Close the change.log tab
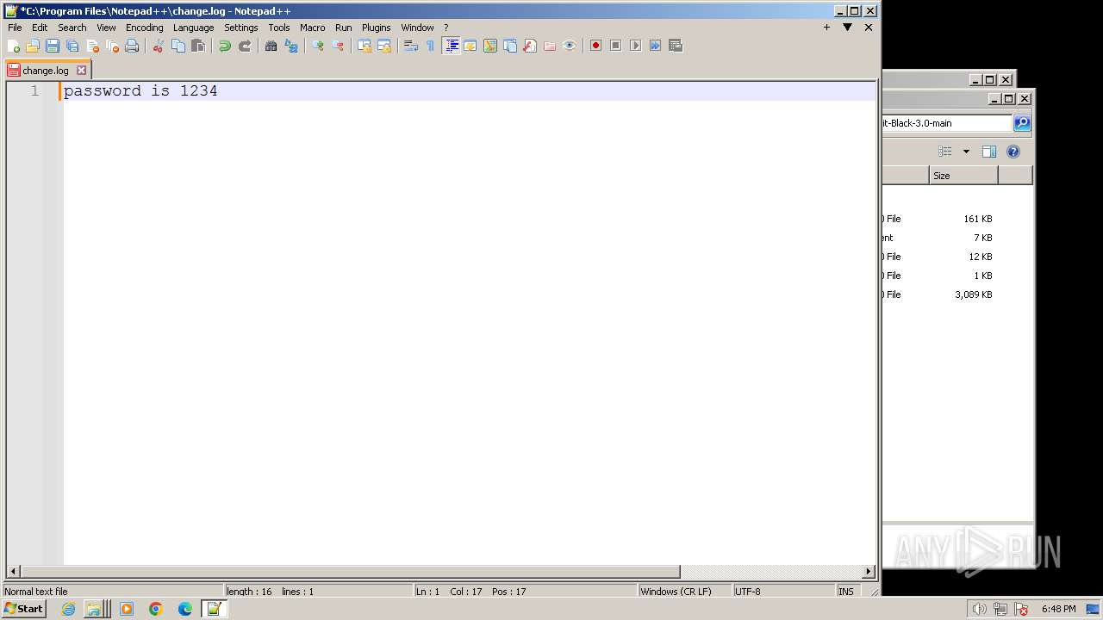The height and width of the screenshot is (620, 1103). click(x=81, y=71)
